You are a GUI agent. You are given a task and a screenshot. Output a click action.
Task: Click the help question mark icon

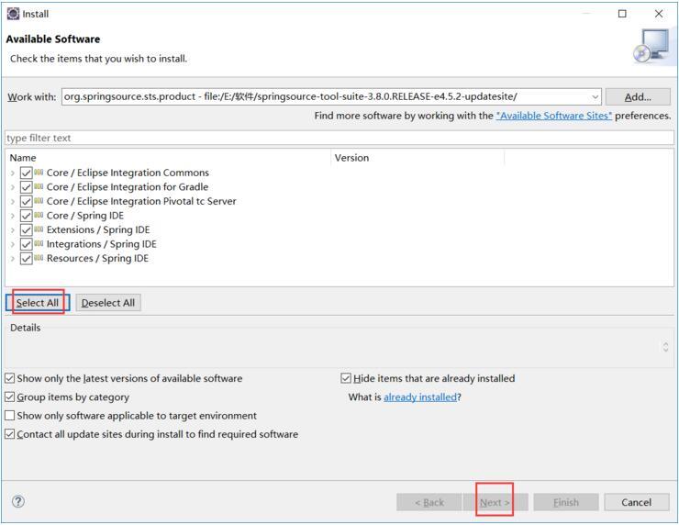18,502
